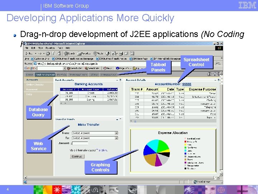Expand the From account dropdown
The width and height of the screenshot is (258, 194).
[x=116, y=133]
